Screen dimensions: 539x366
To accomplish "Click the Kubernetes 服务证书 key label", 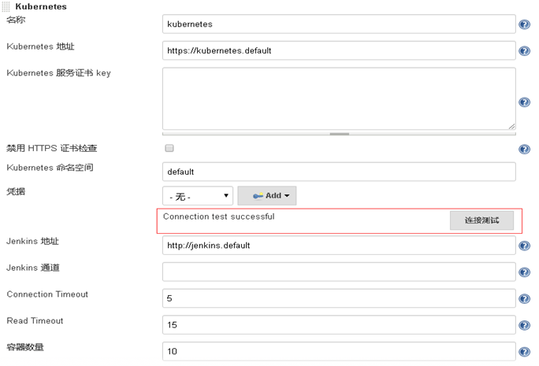I will 58,73.
